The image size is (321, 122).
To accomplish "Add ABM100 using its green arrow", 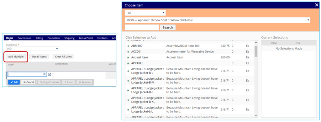I will pyautogui.click(x=128, y=46).
